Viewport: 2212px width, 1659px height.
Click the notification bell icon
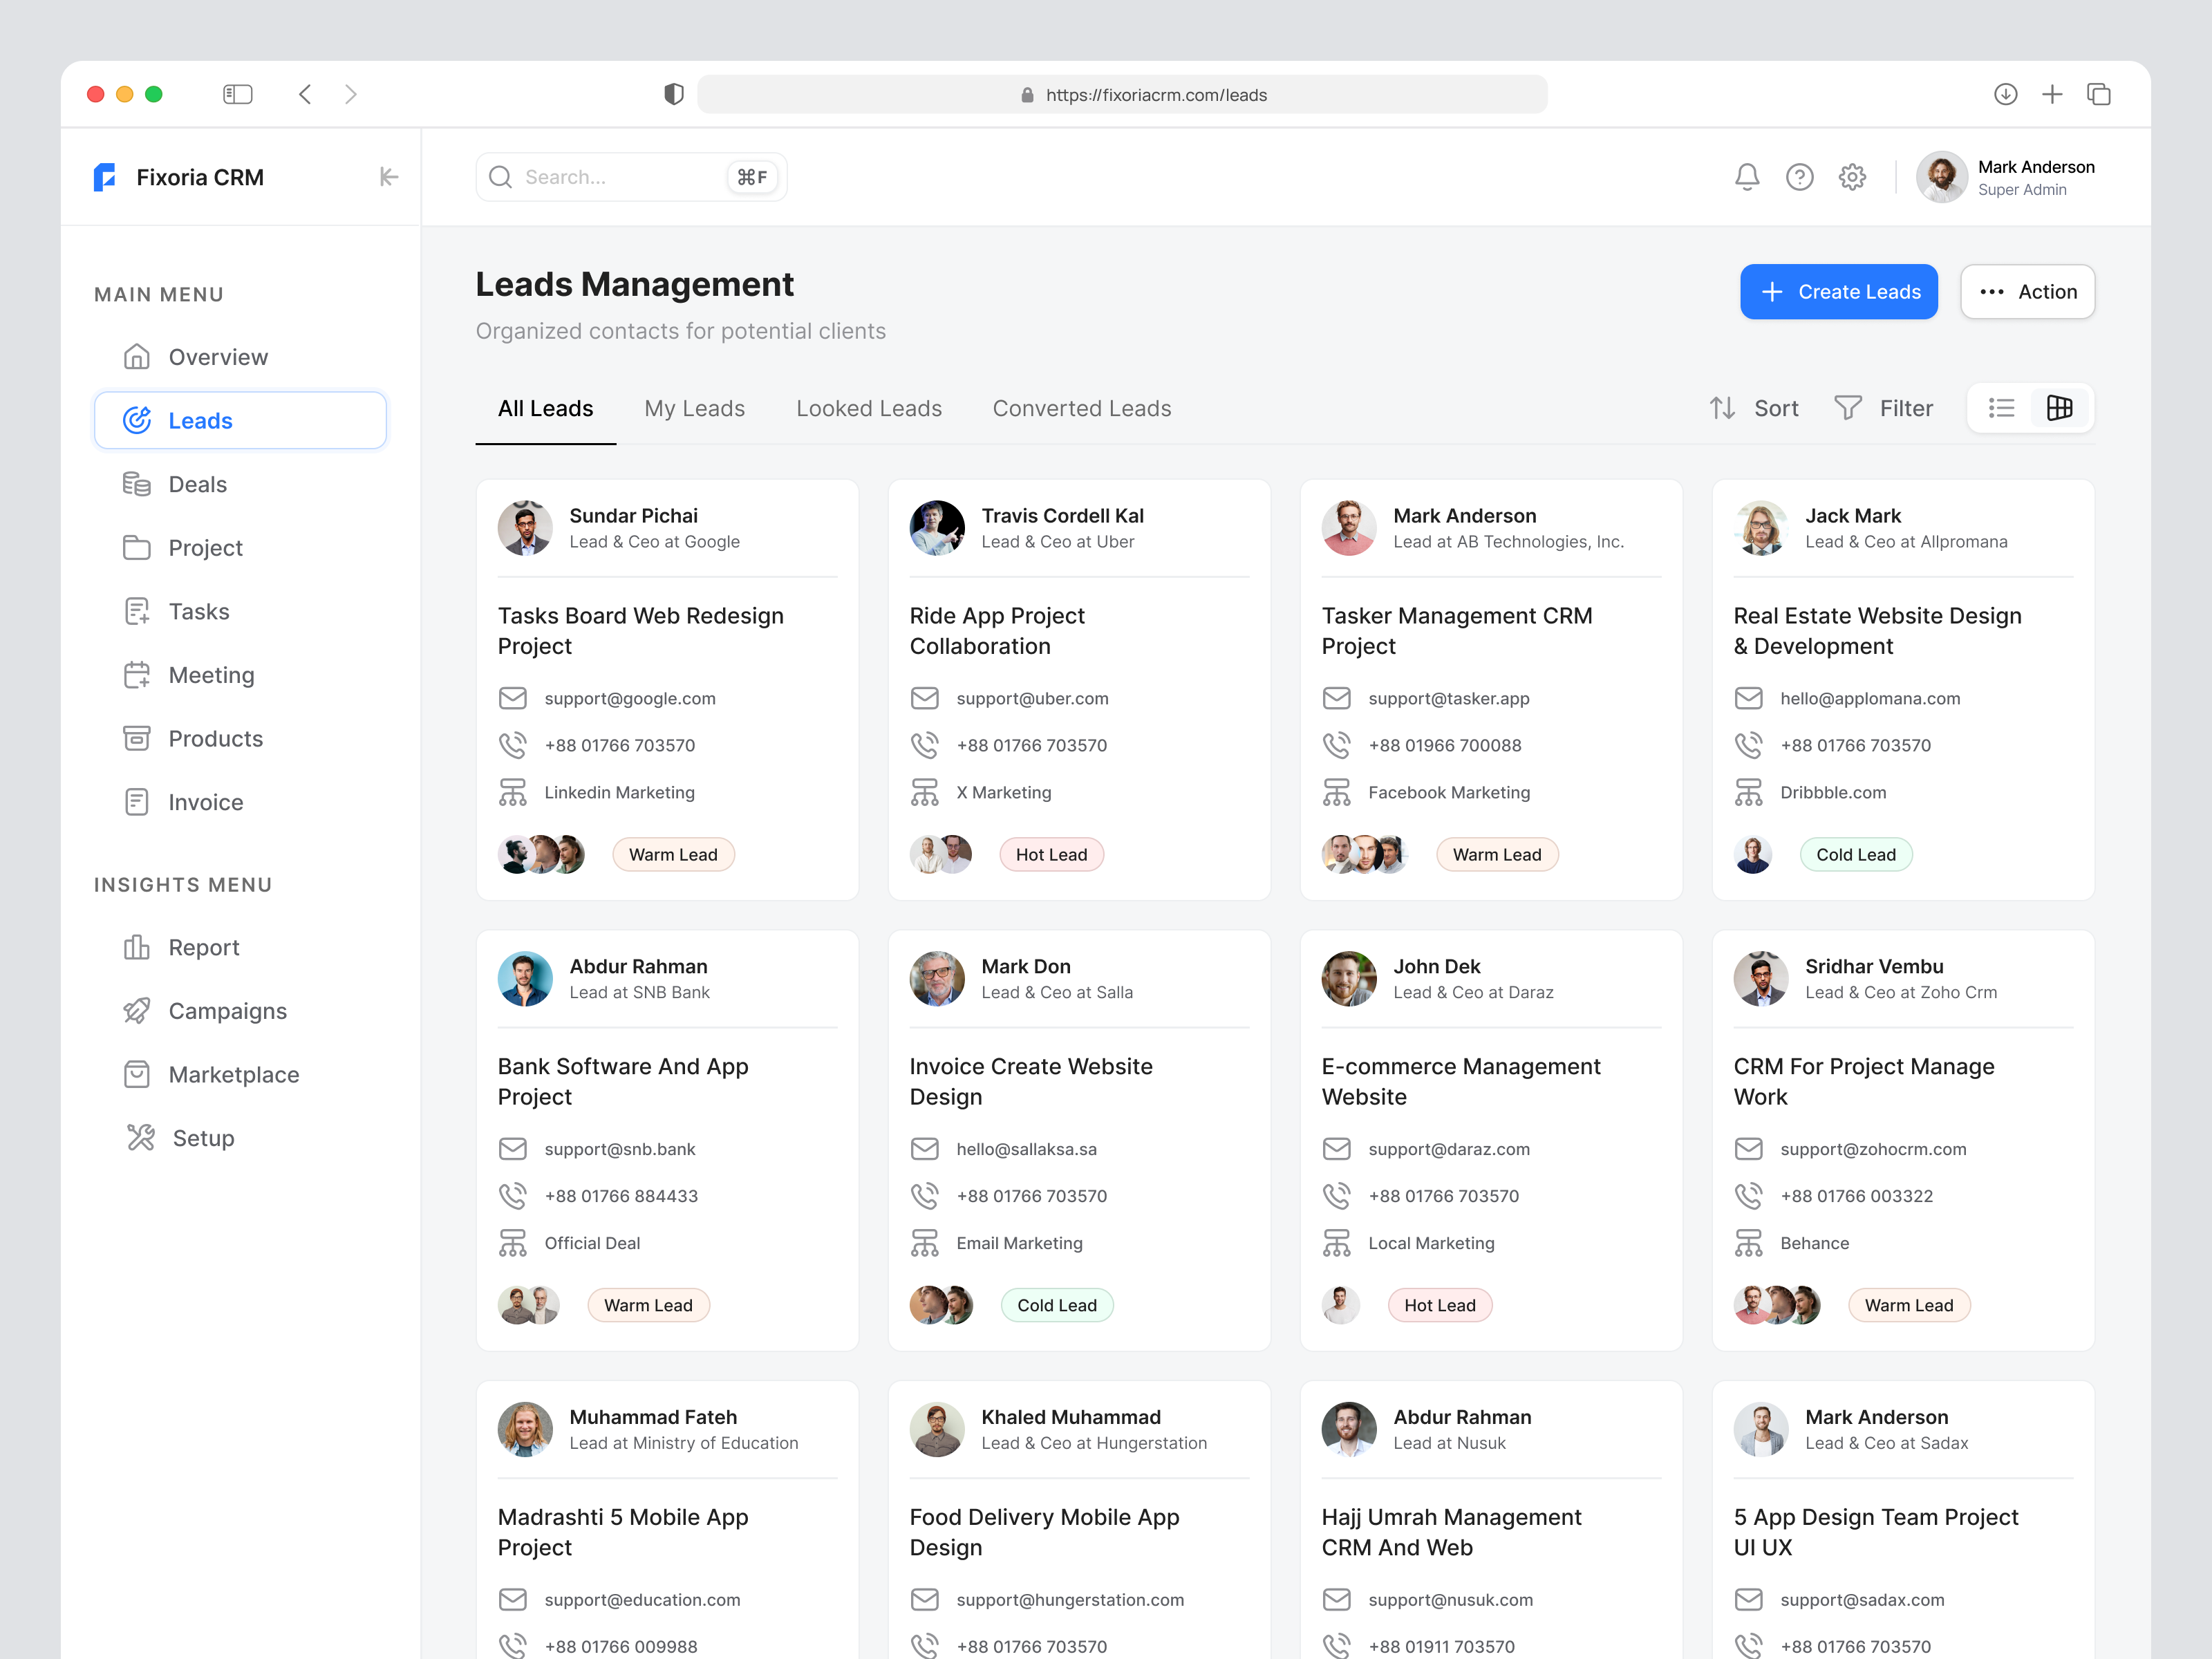[1747, 176]
